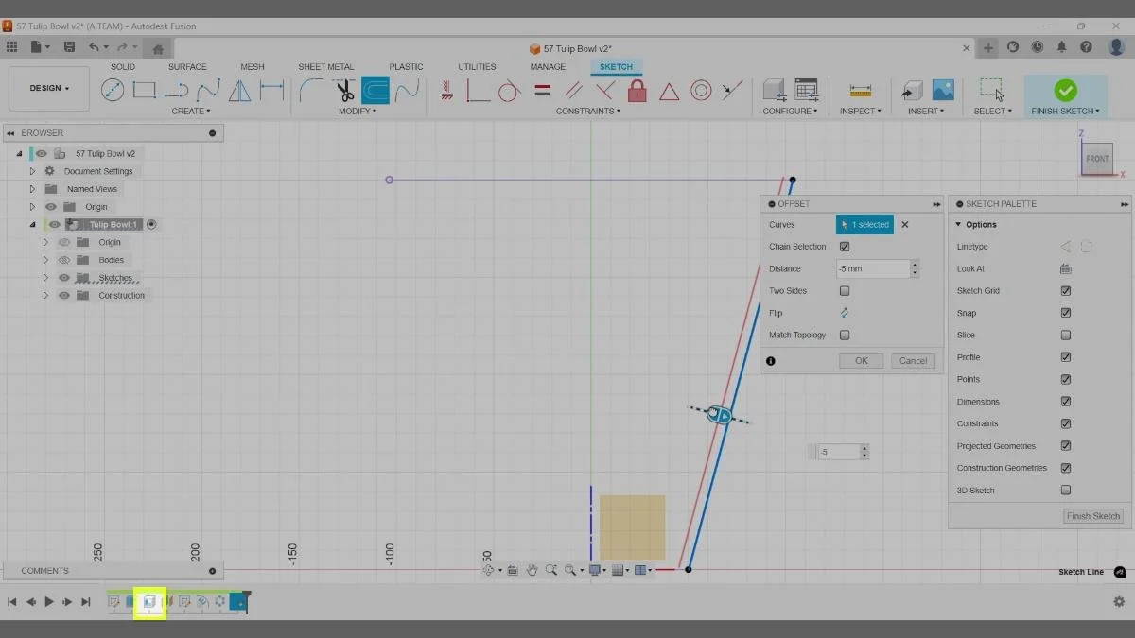Select the Rectangle sketch tool

pyautogui.click(x=144, y=90)
